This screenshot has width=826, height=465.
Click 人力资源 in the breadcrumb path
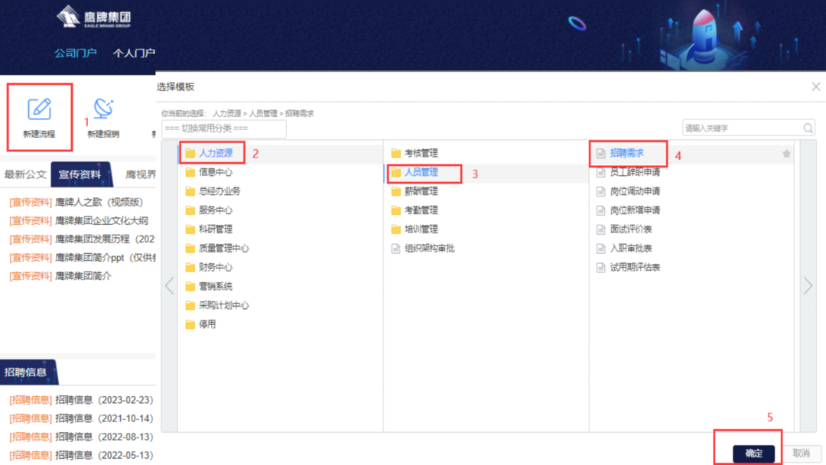tap(226, 113)
